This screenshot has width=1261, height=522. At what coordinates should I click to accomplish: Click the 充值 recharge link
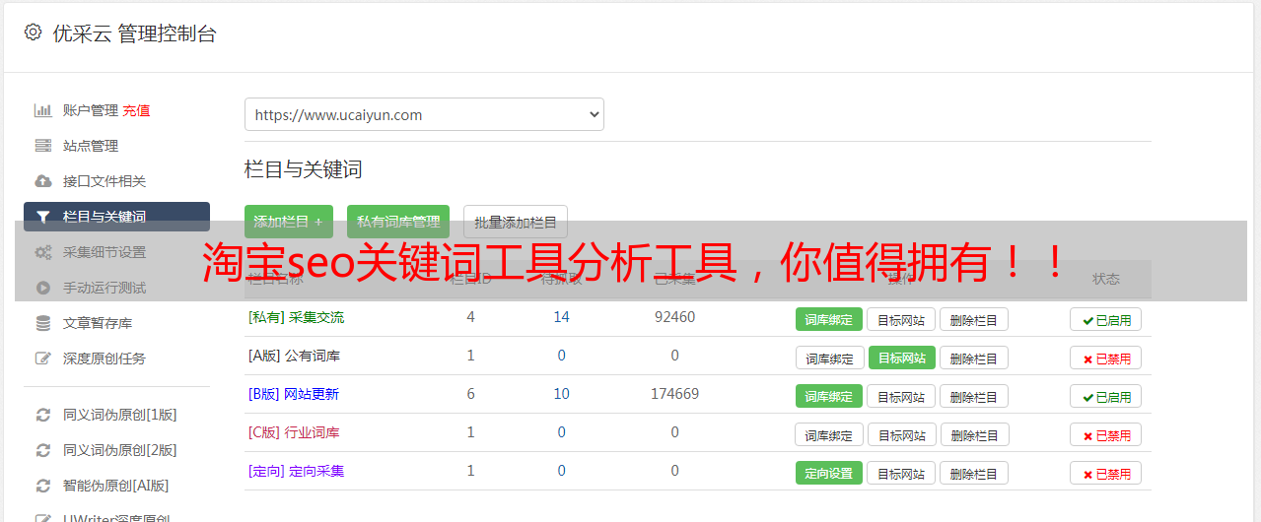pos(136,110)
